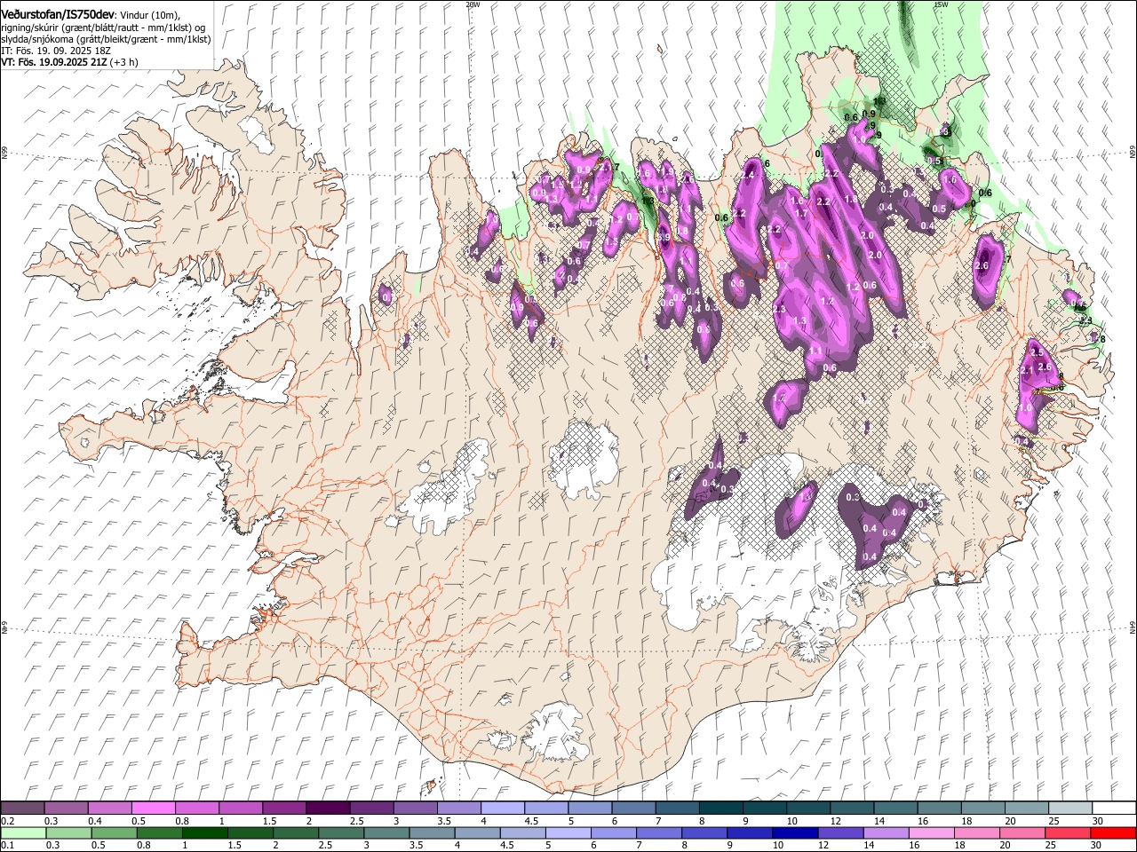Select the 0.2–0.3 swatch in purple legend
The width and height of the screenshot is (1137, 852).
point(22,809)
